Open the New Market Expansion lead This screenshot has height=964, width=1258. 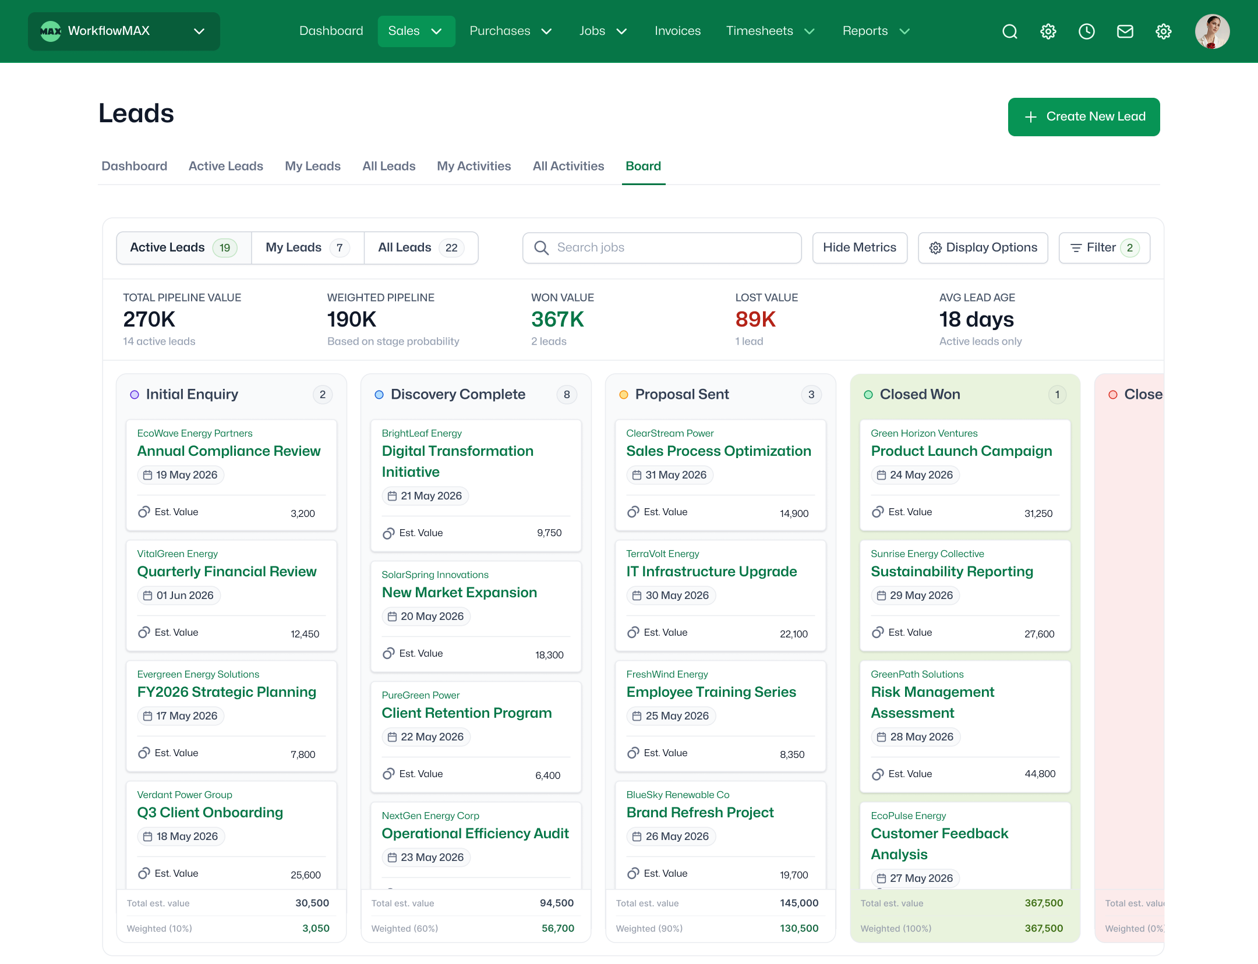point(460,593)
